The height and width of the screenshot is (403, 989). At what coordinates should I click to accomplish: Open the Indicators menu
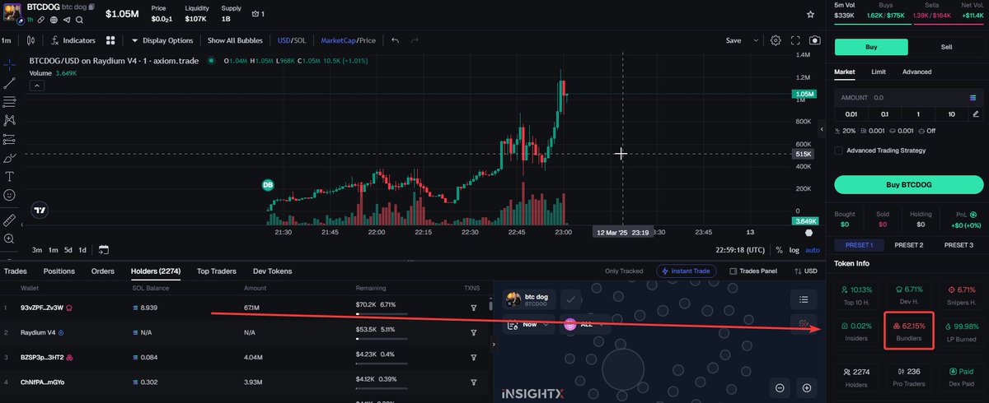point(73,39)
